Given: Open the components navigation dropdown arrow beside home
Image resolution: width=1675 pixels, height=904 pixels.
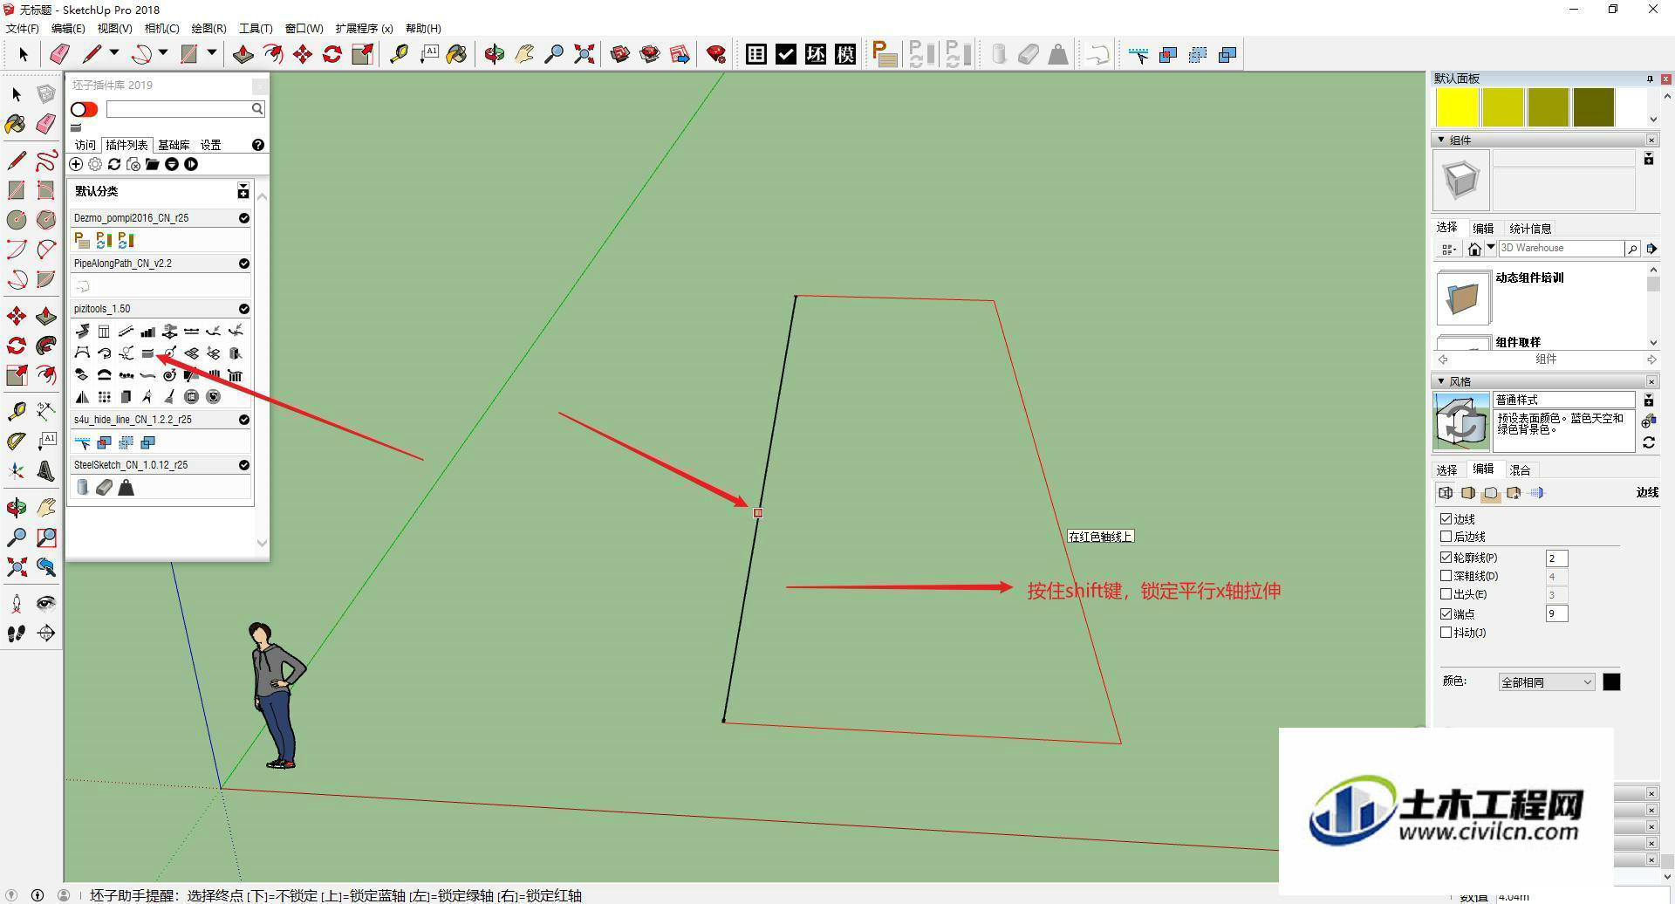Looking at the screenshot, I should coord(1491,249).
